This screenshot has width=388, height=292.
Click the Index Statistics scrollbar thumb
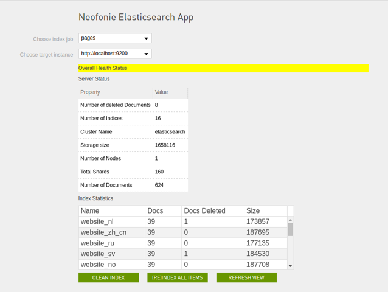point(290,229)
